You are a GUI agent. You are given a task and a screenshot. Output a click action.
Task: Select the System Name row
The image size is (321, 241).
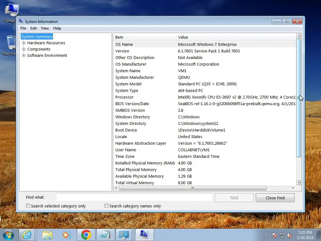[x=205, y=71]
